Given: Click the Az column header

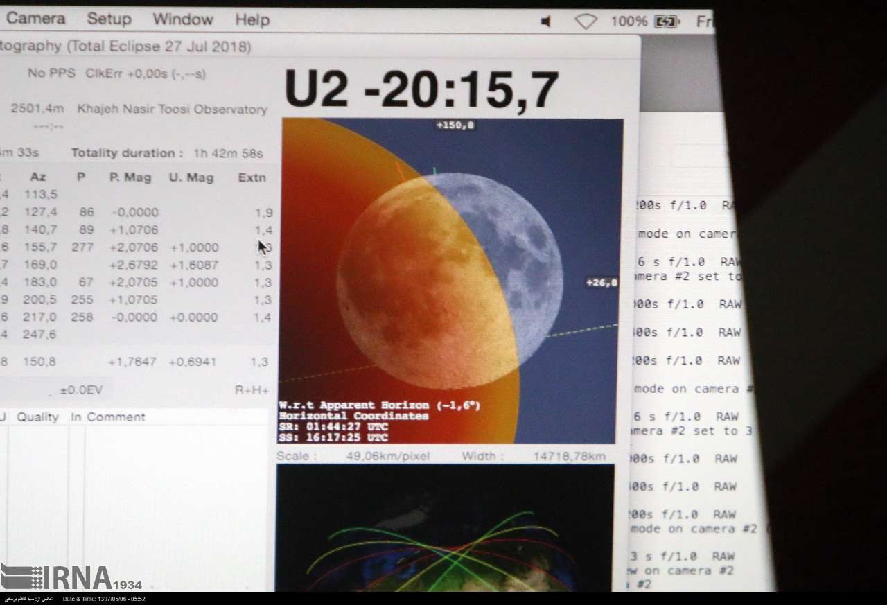Looking at the screenshot, I should click(38, 177).
